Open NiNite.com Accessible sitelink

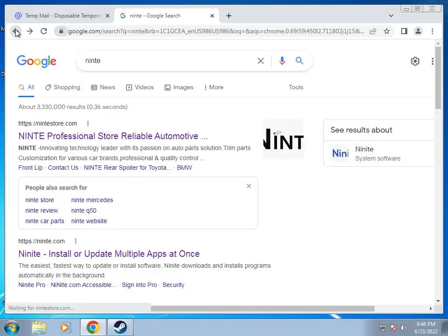pos(84,285)
